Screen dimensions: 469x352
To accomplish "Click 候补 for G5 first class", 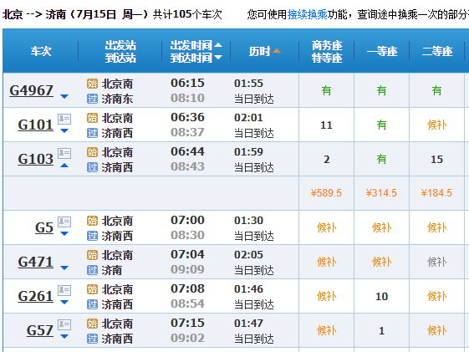I will coord(382,227).
